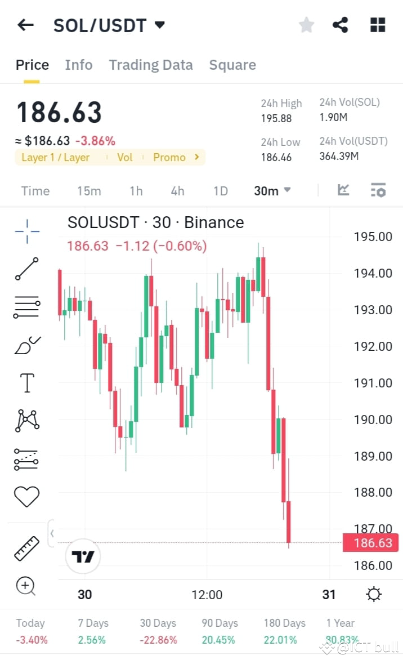
Task: Open the Fibonacci retracement tool
Action: pos(26,307)
